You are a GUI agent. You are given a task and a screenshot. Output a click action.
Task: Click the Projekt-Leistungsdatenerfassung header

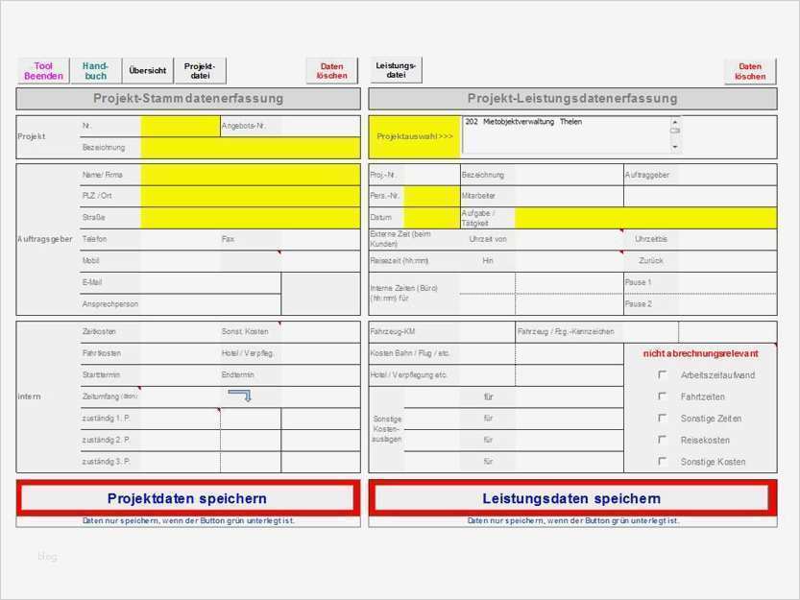click(x=573, y=98)
